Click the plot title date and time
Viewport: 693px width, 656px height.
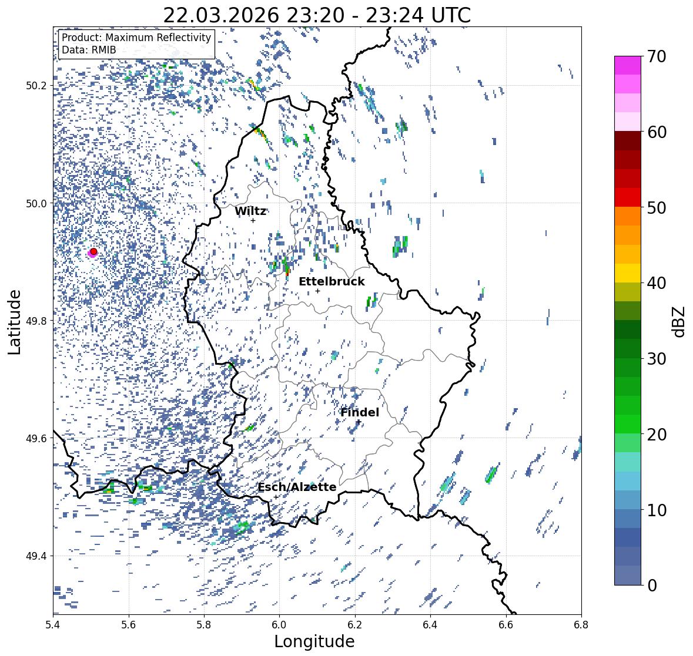(317, 15)
